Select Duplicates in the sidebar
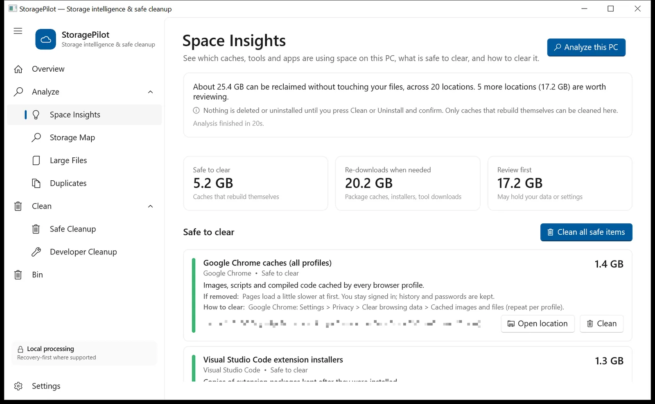The height and width of the screenshot is (404, 655). (x=84, y=183)
